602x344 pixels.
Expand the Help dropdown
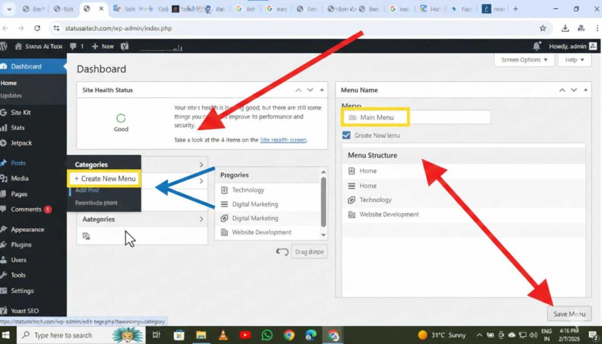tap(573, 59)
